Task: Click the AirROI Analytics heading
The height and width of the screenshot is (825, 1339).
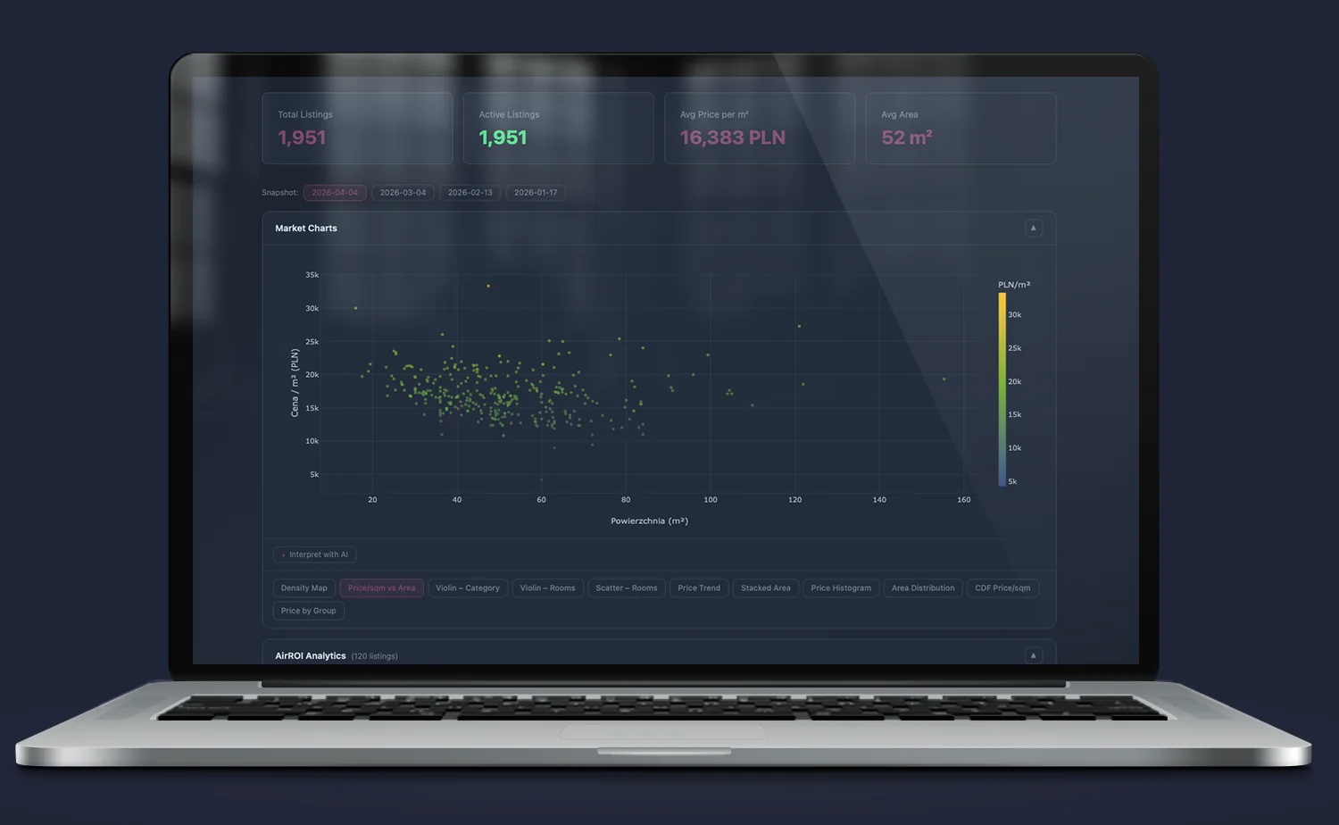Action: pos(311,655)
